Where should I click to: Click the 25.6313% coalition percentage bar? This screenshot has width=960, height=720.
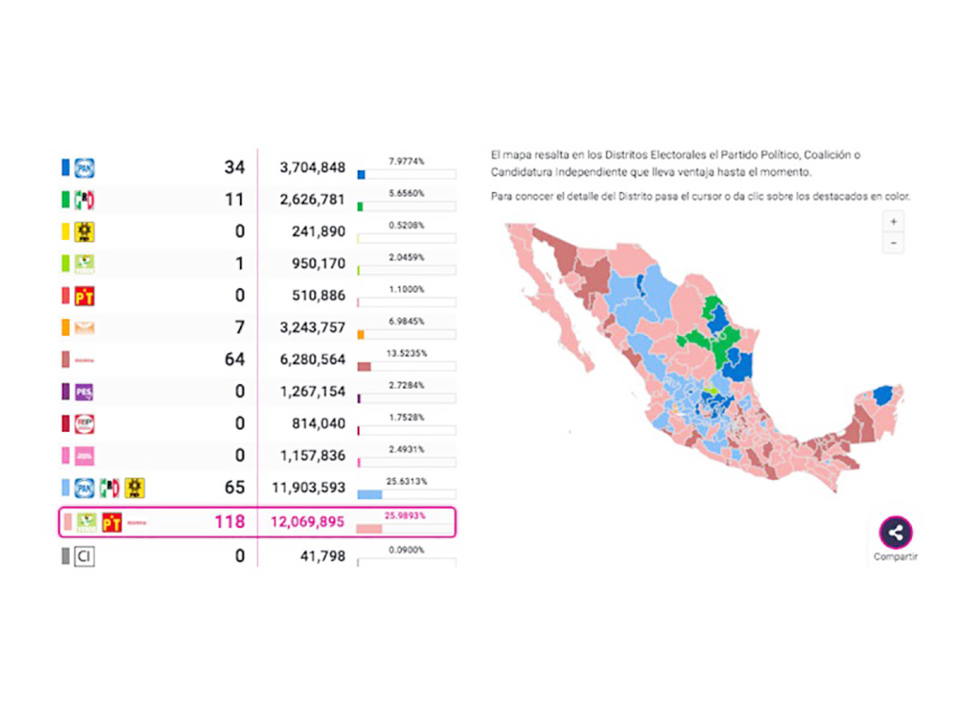pos(407,494)
